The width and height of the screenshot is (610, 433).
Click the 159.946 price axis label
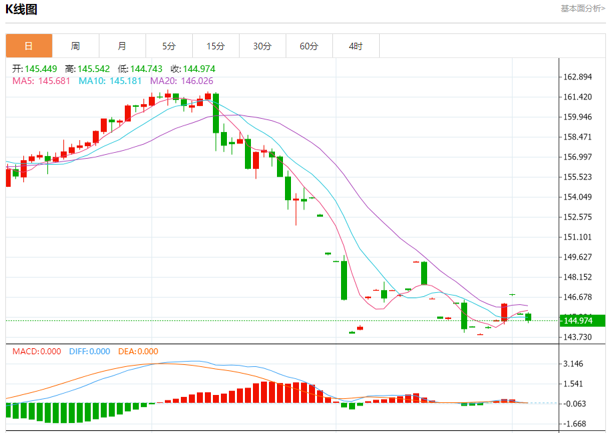[x=578, y=117]
